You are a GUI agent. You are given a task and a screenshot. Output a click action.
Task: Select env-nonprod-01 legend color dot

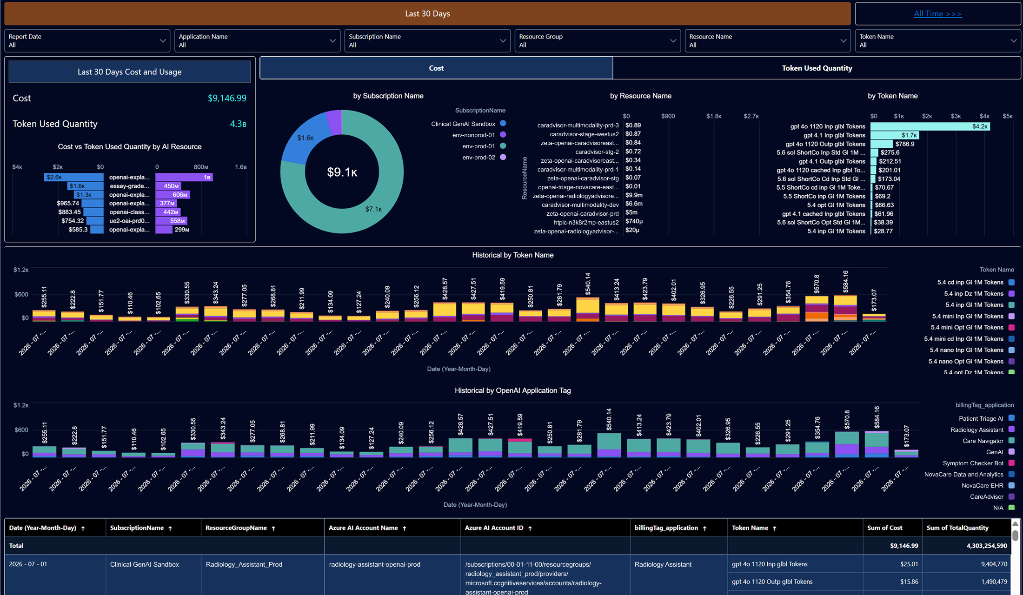503,135
